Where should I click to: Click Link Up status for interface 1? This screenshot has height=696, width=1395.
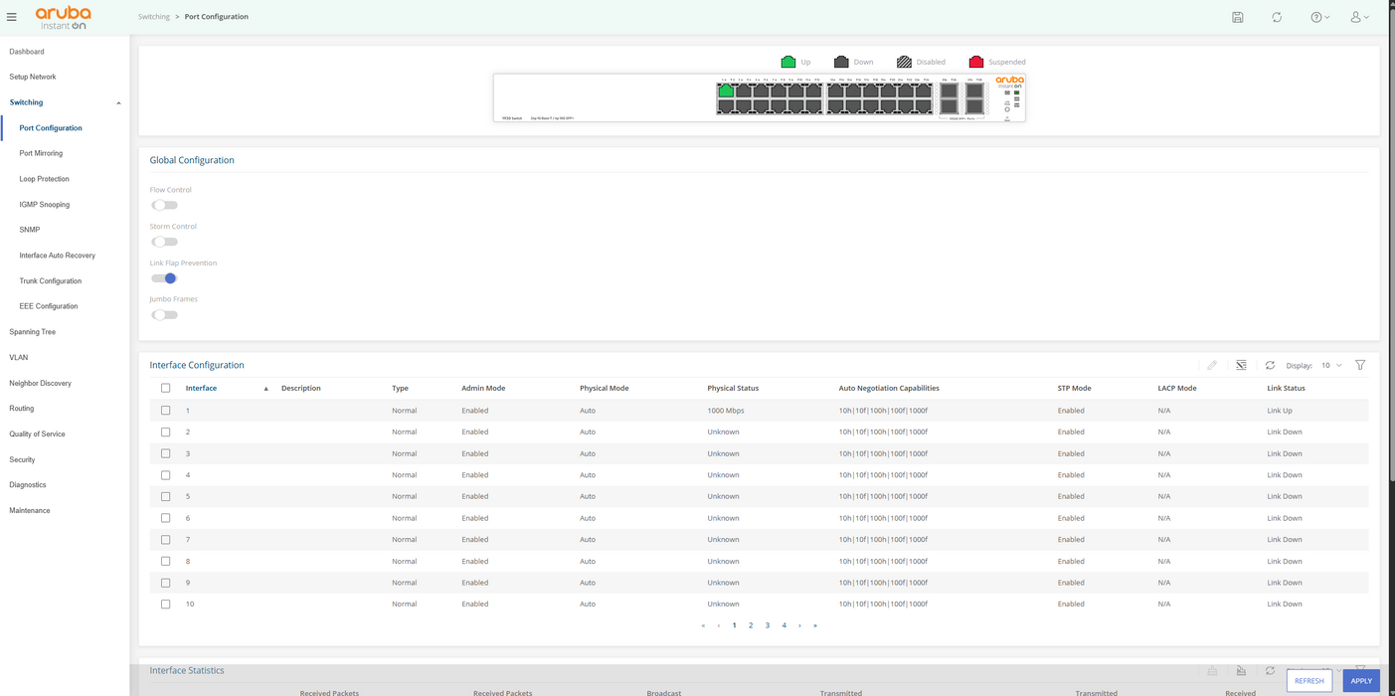1280,410
